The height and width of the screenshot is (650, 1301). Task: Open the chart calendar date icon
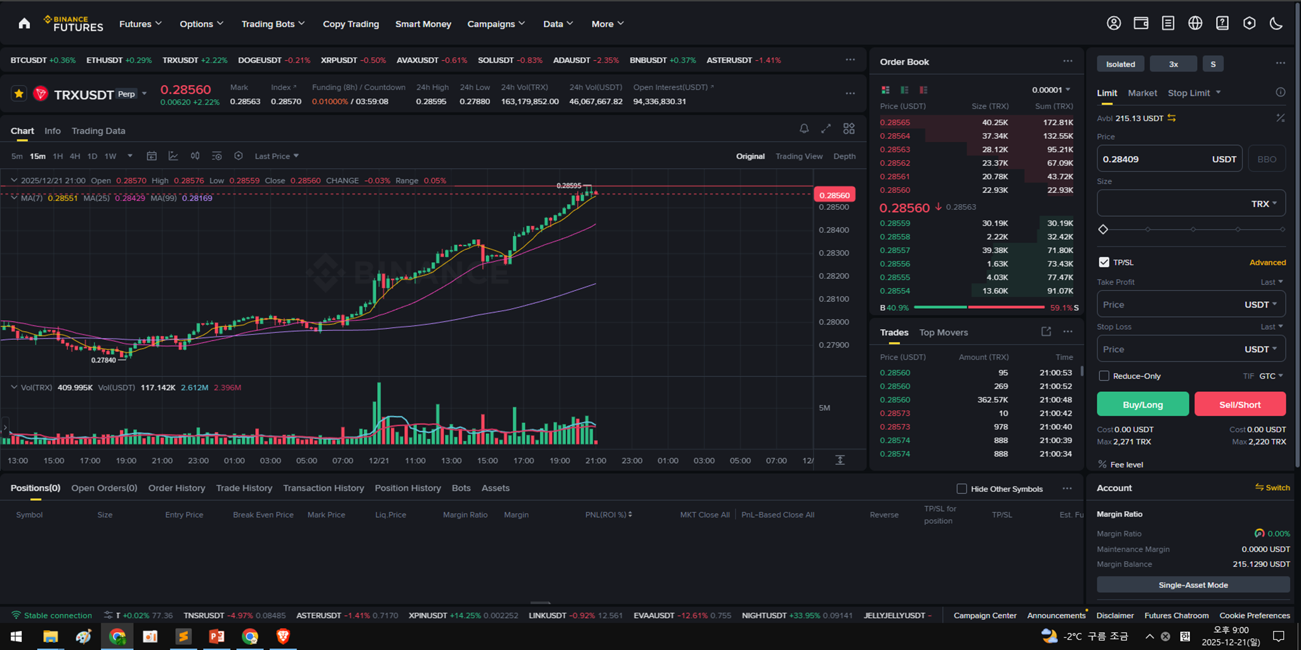tap(152, 156)
